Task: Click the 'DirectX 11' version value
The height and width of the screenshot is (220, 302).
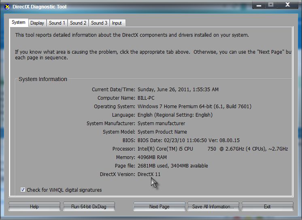Action: [149, 174]
